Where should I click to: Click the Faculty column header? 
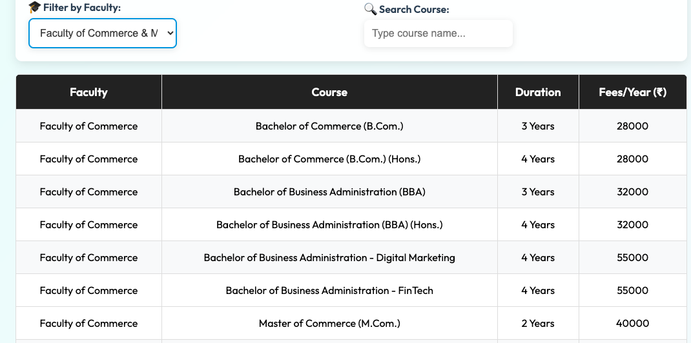(88, 92)
